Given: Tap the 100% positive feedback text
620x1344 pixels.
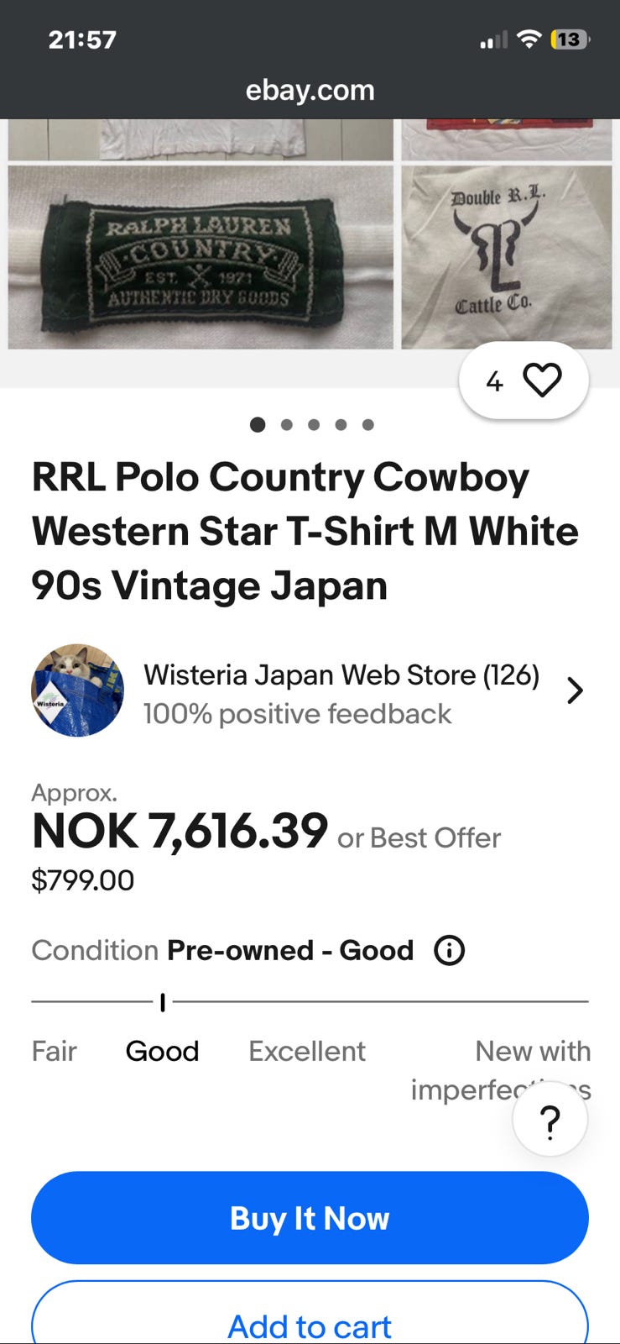Looking at the screenshot, I should (x=297, y=714).
